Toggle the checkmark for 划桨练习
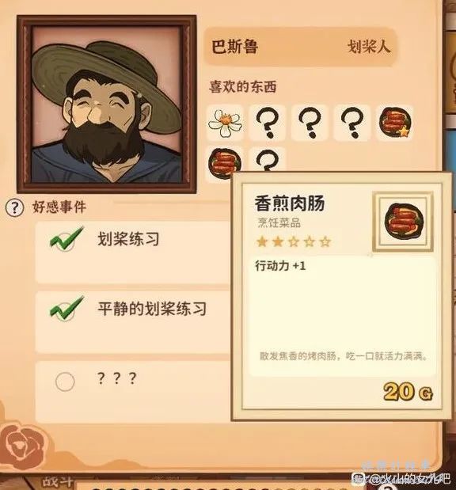The image size is (456, 490). click(66, 239)
